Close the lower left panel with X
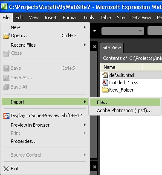 [95, 167]
